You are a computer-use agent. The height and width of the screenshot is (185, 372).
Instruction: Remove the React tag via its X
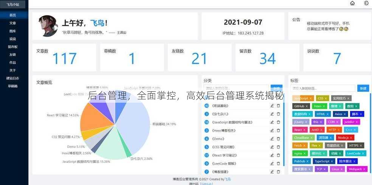304,130
